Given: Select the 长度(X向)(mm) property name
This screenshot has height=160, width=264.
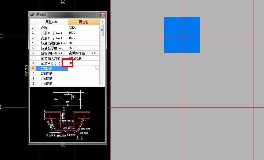Looking at the screenshot, I should pos(52,33).
